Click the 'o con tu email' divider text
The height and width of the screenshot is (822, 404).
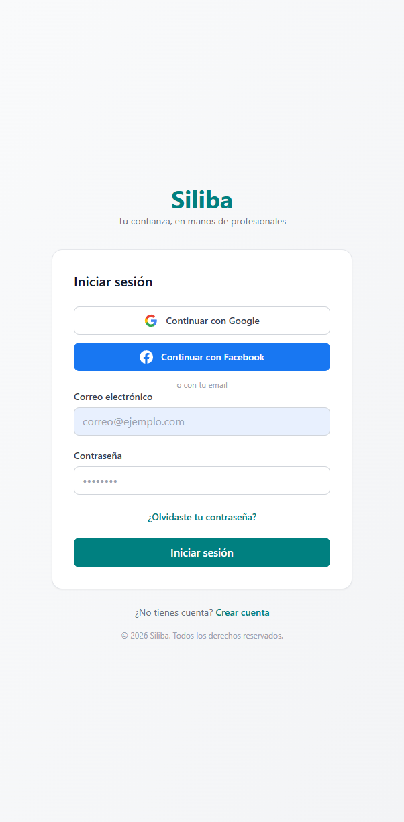202,385
